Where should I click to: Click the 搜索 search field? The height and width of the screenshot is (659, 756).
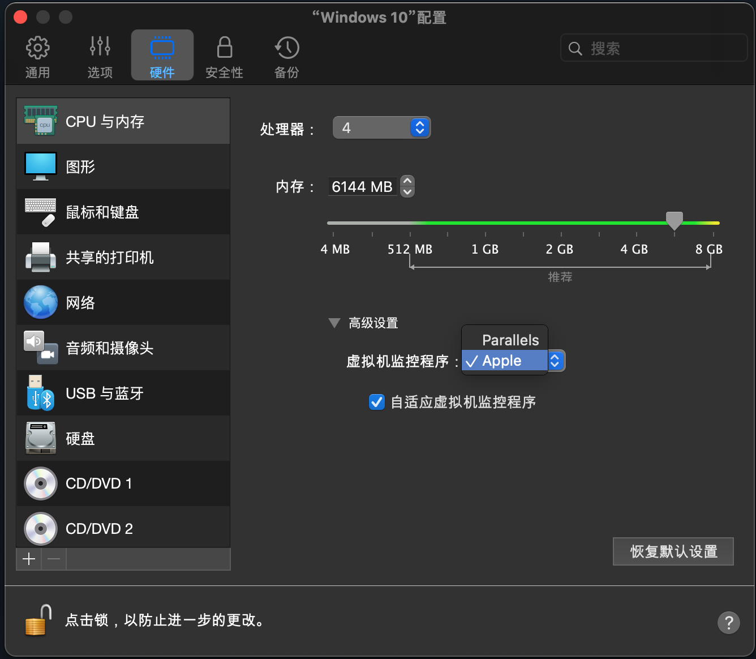[654, 49]
